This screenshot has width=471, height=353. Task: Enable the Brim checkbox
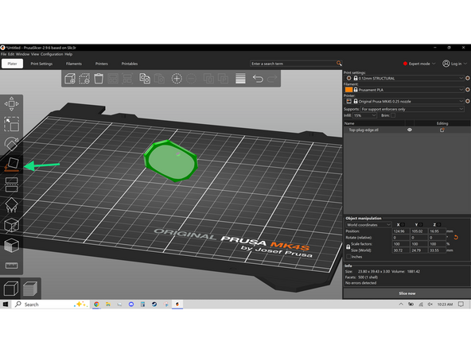(x=393, y=115)
